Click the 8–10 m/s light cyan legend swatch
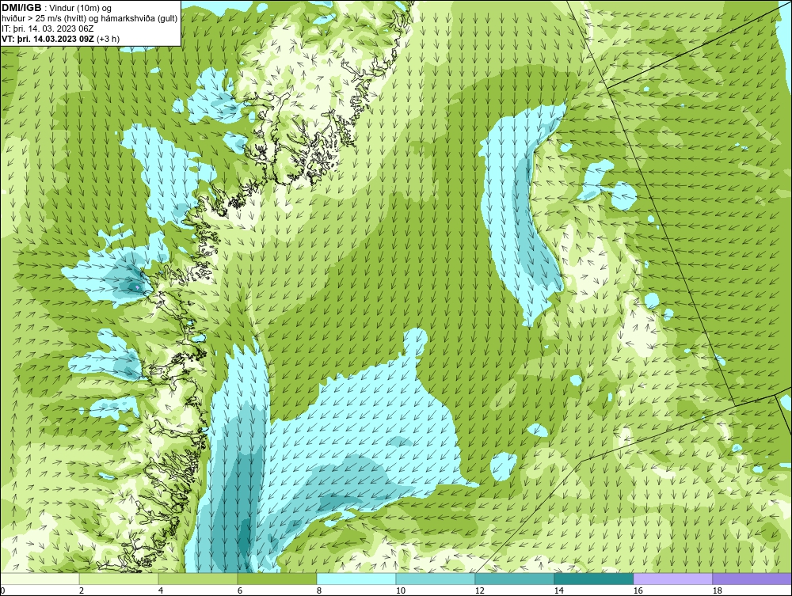792x596 pixels. (x=356, y=579)
